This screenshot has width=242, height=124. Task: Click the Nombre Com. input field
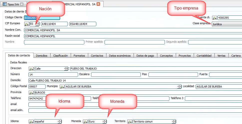pyautogui.click(x=132, y=30)
